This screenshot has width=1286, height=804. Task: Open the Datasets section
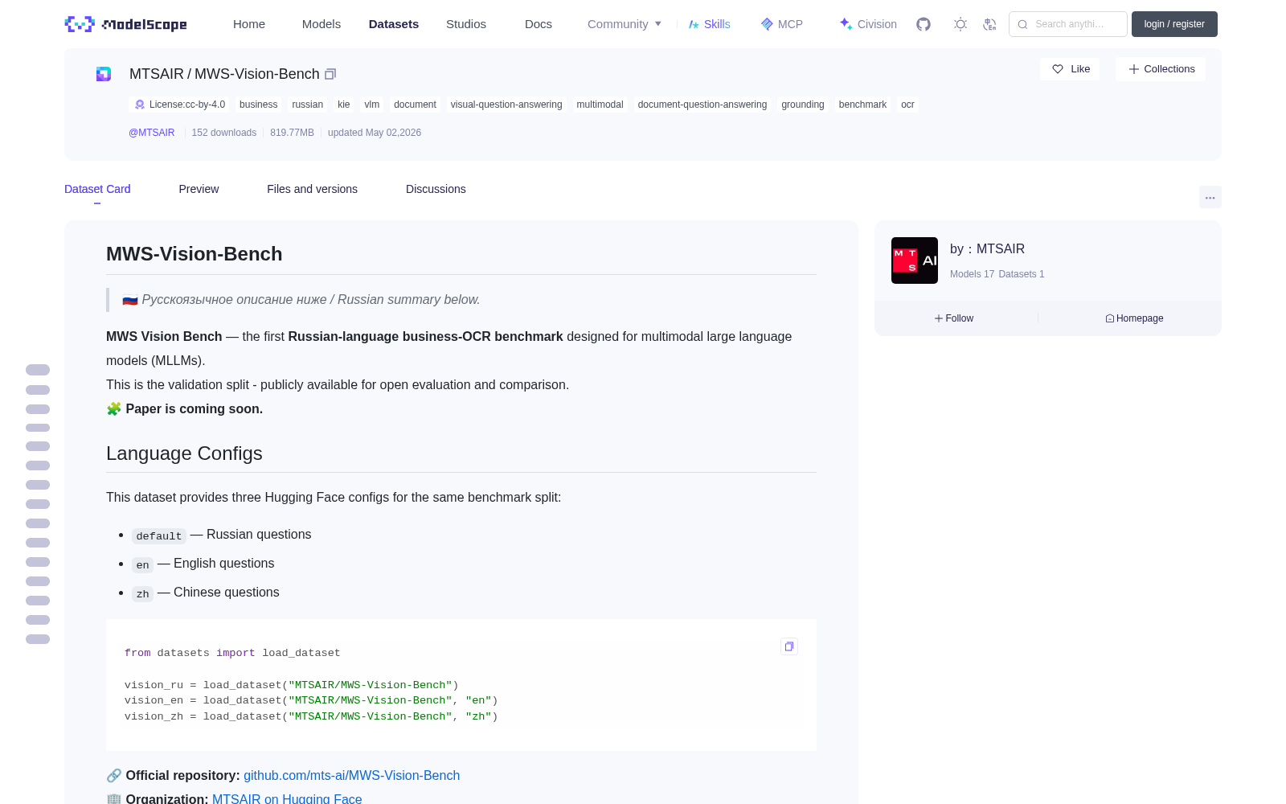click(394, 24)
